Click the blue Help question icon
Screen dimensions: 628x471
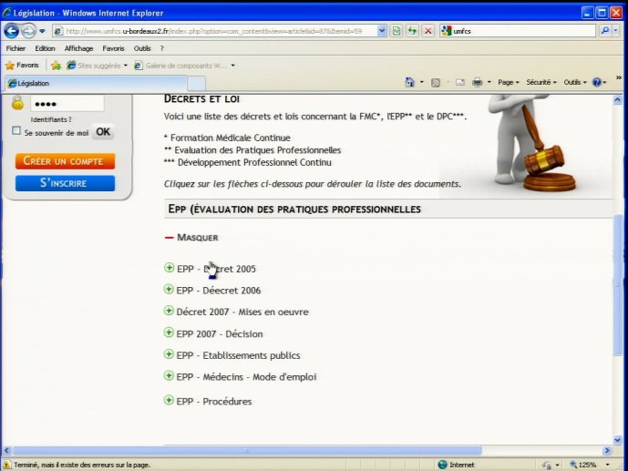click(597, 82)
